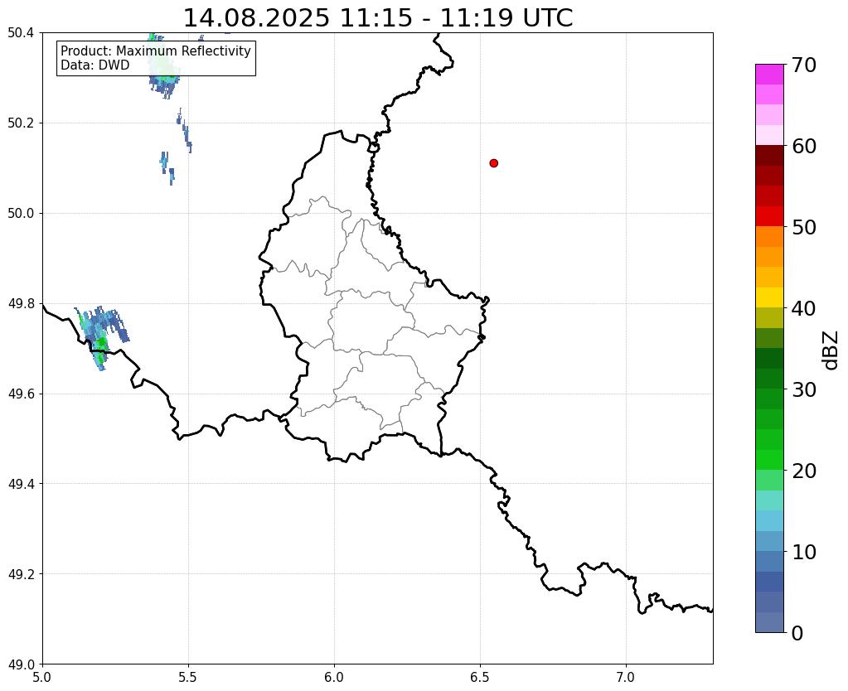This screenshot has width=848, height=691.
Task: Click the colorbar tick label 60
Action: click(x=804, y=146)
